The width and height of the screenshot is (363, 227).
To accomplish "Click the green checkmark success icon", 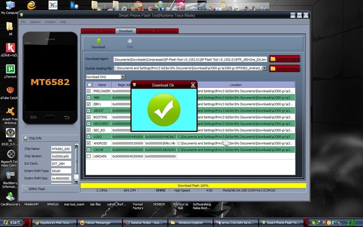I will (x=164, y=110).
